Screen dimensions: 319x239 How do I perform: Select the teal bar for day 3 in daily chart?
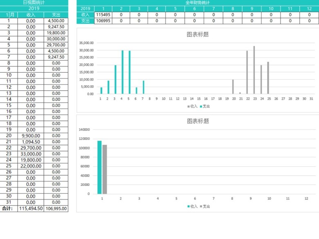coord(115,80)
